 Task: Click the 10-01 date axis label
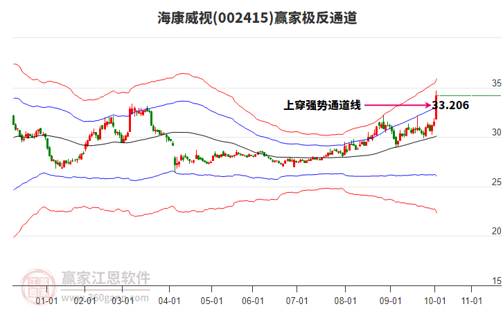click(x=434, y=301)
